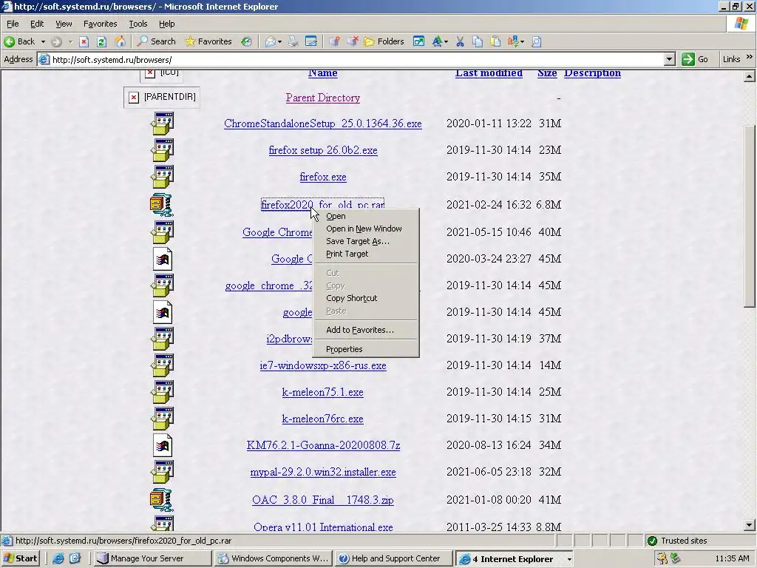
Task: Sort listing by Size header
Action: (547, 73)
